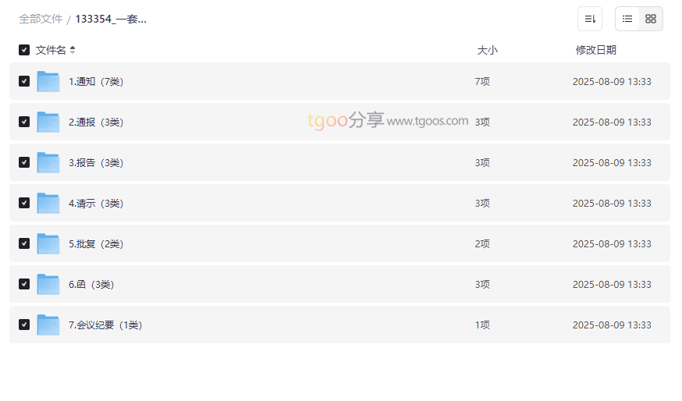Click the 133354_一套... breadcrumb item
The image size is (682, 401).
click(x=111, y=19)
